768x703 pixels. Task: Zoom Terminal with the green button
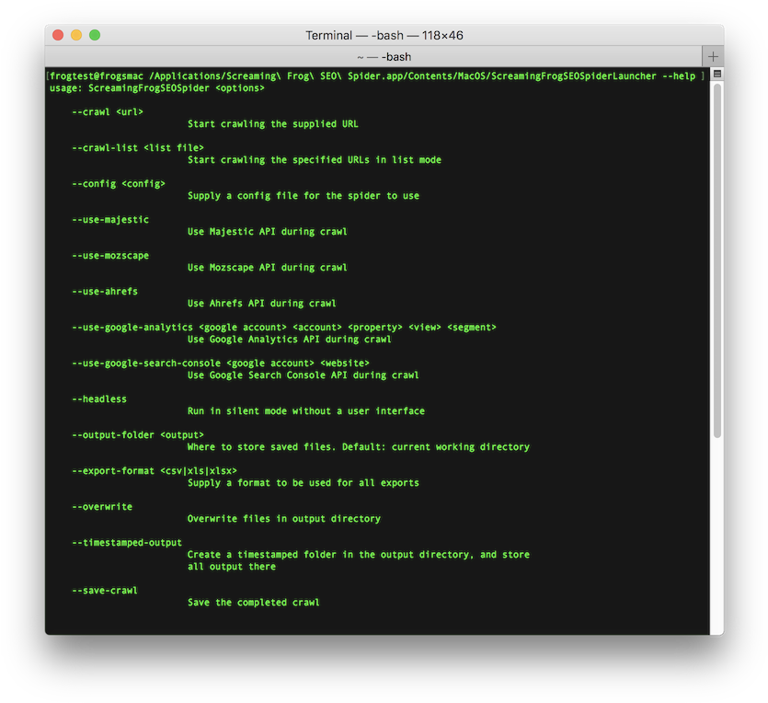click(95, 35)
